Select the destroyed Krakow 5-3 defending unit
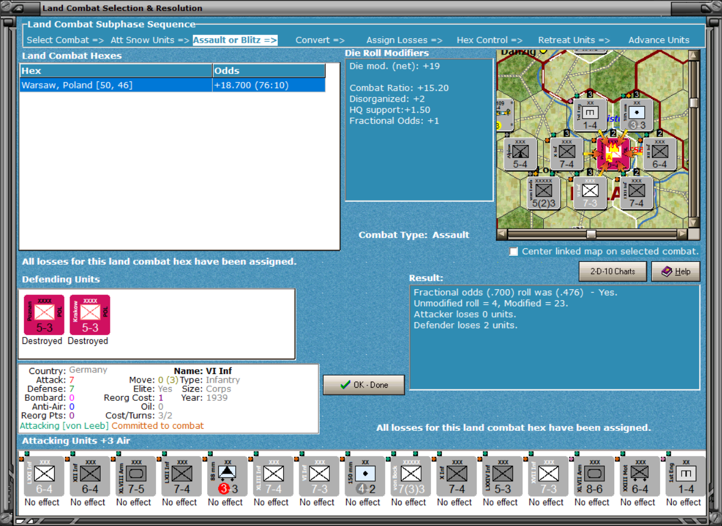722x526 pixels. pos(90,315)
